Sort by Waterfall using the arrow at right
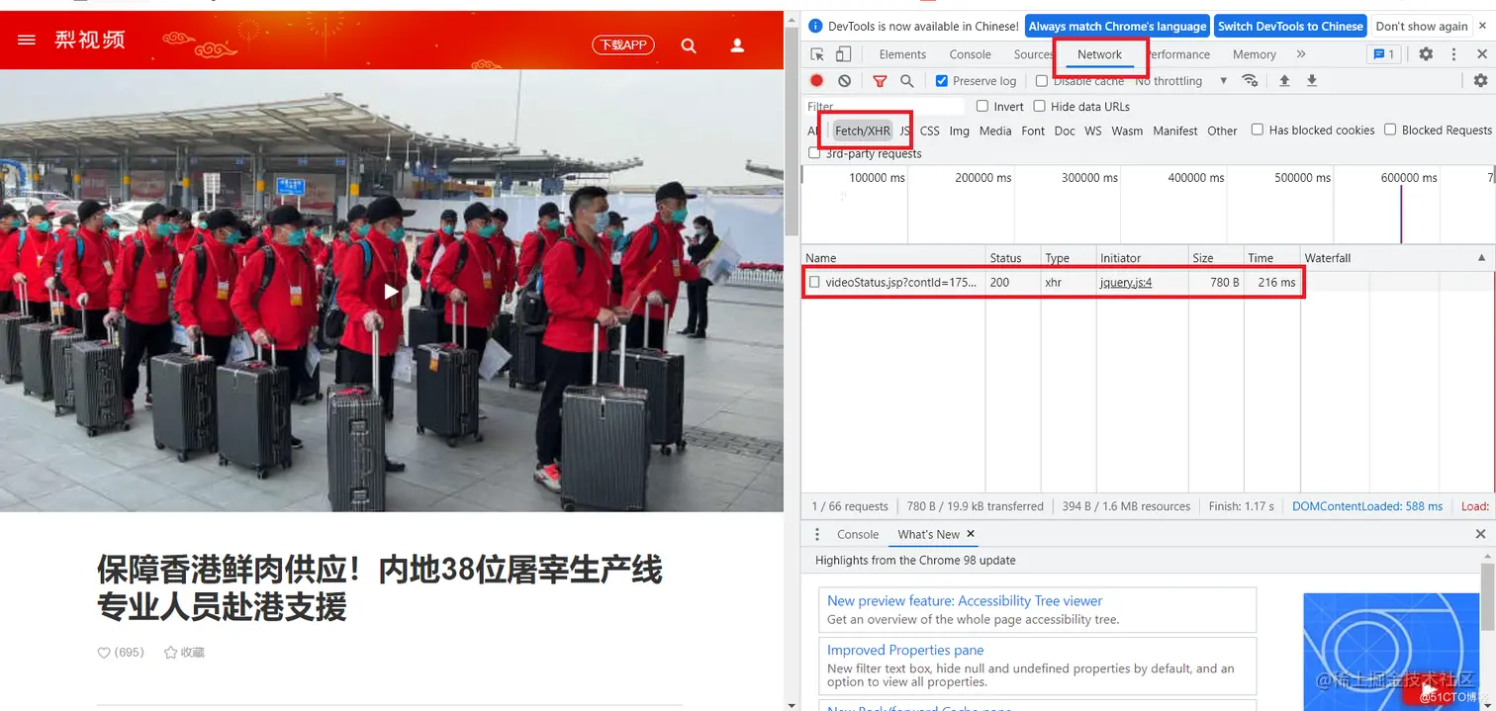 coord(1481,258)
